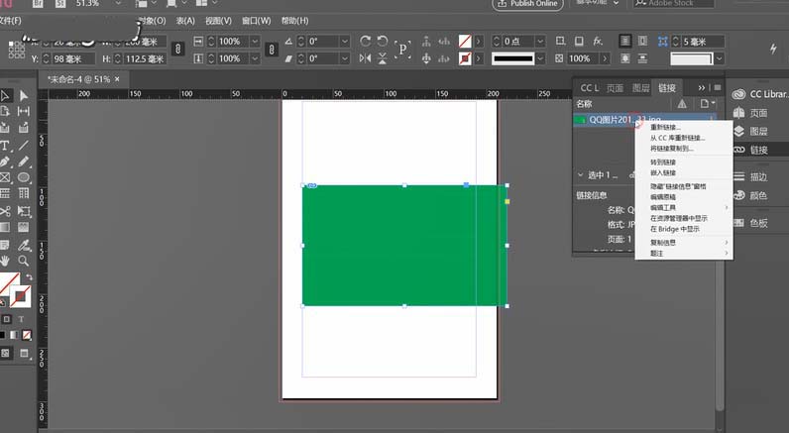Toggle the blue auto-fit corner option icon
Image resolution: width=789 pixels, height=433 pixels.
pos(663,42)
